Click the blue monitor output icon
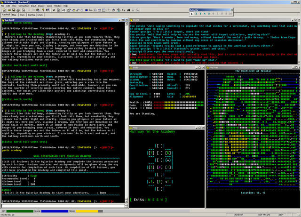This screenshot has width=301, height=217. (87, 10)
